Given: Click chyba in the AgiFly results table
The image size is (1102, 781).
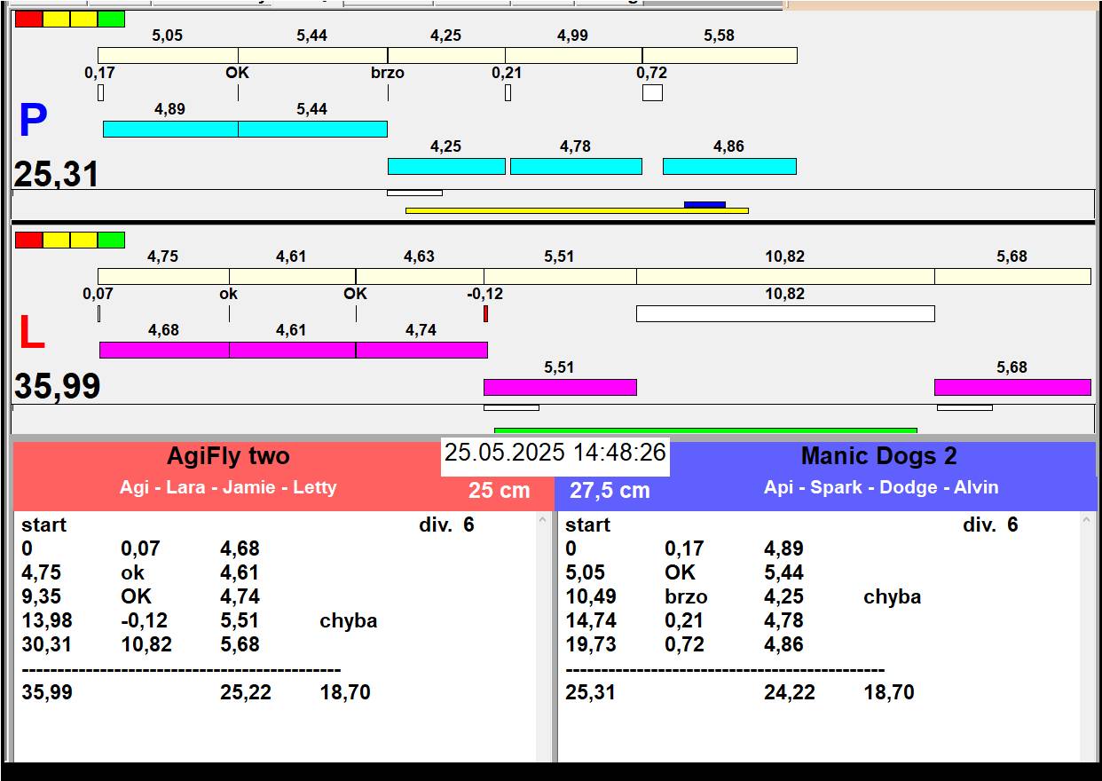Looking at the screenshot, I should click(348, 620).
